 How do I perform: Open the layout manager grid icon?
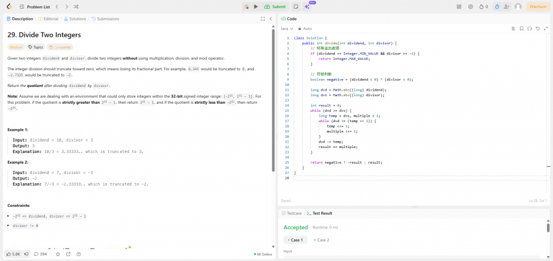(x=459, y=6)
